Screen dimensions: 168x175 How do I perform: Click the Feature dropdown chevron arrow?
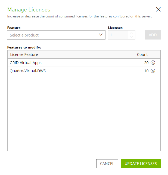click(x=101, y=35)
